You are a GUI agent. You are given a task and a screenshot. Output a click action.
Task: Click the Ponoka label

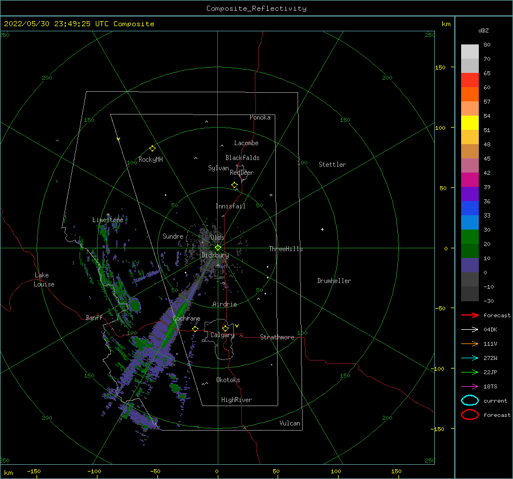pos(260,117)
